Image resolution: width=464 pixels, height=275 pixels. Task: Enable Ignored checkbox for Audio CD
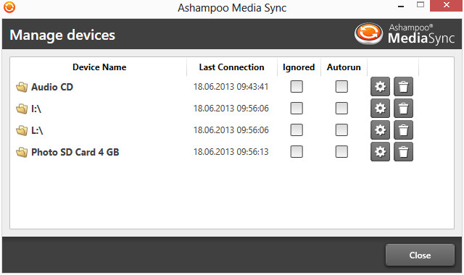pyautogui.click(x=297, y=87)
